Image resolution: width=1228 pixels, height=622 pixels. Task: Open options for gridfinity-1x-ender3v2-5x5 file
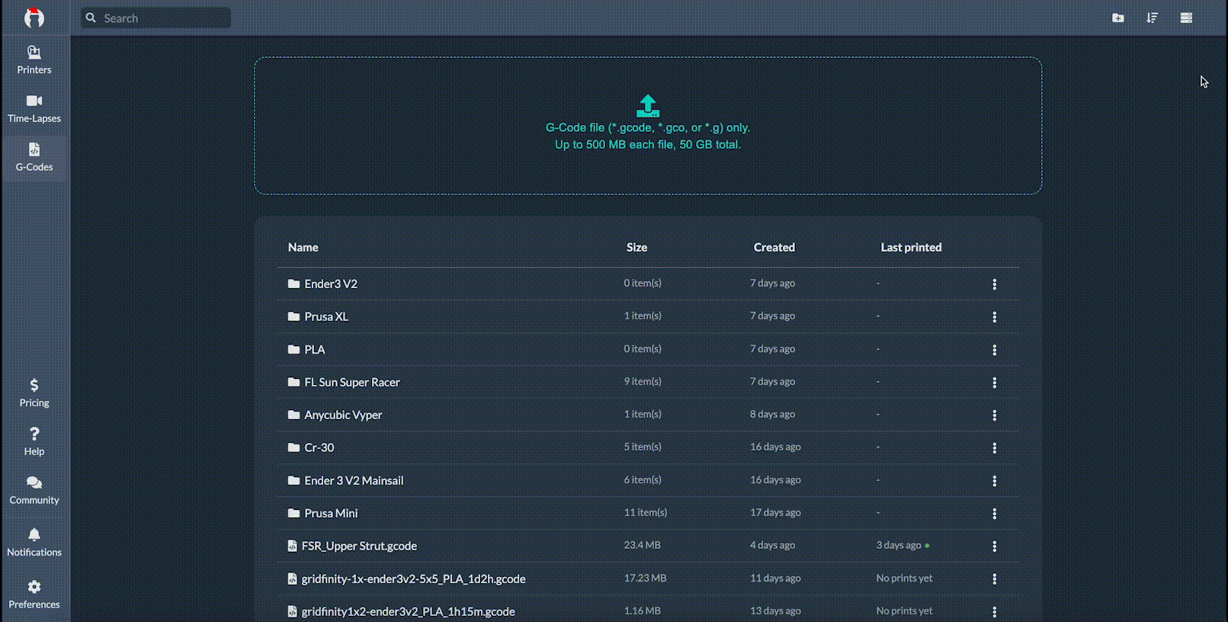point(994,579)
